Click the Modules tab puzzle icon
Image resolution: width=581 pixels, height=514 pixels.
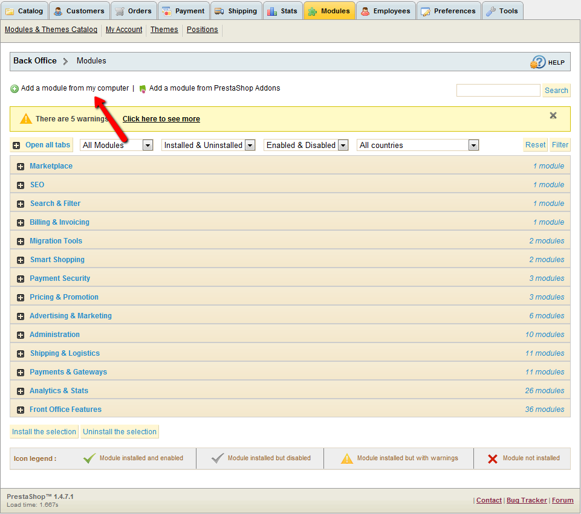pyautogui.click(x=313, y=11)
